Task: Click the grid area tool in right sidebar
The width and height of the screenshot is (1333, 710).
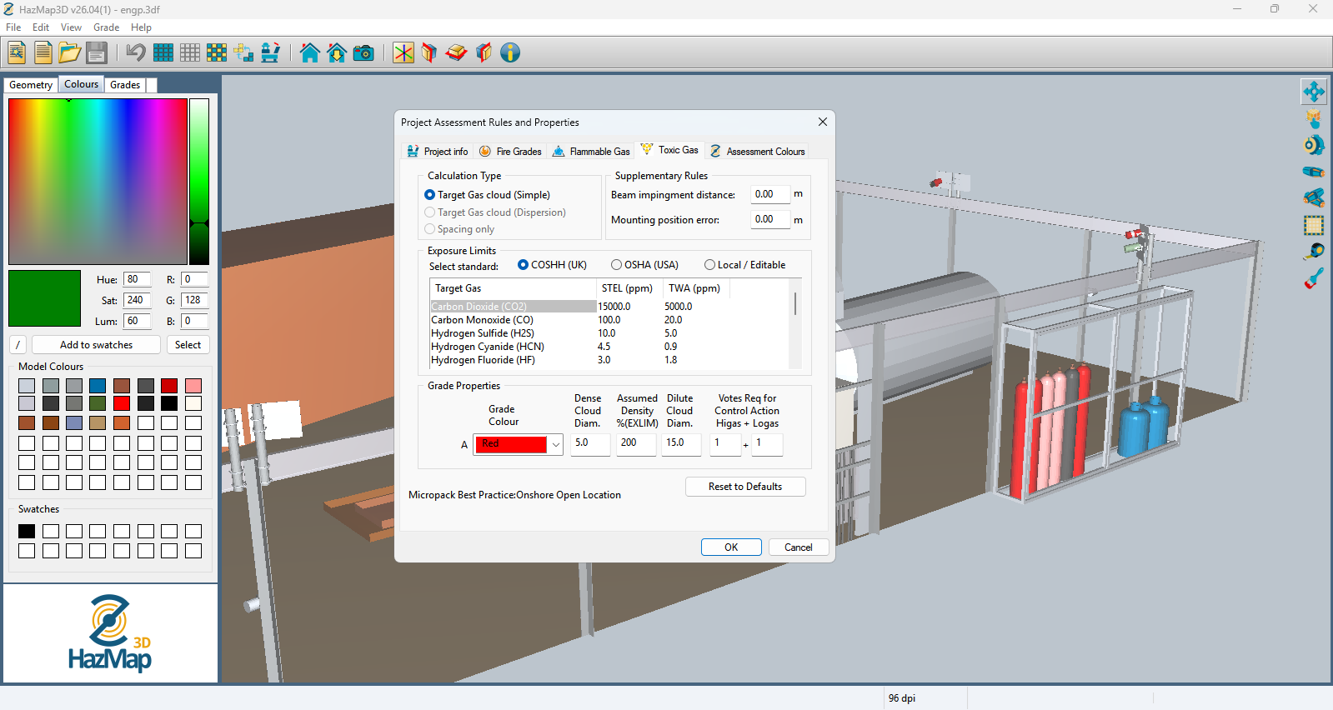Action: tap(1314, 225)
